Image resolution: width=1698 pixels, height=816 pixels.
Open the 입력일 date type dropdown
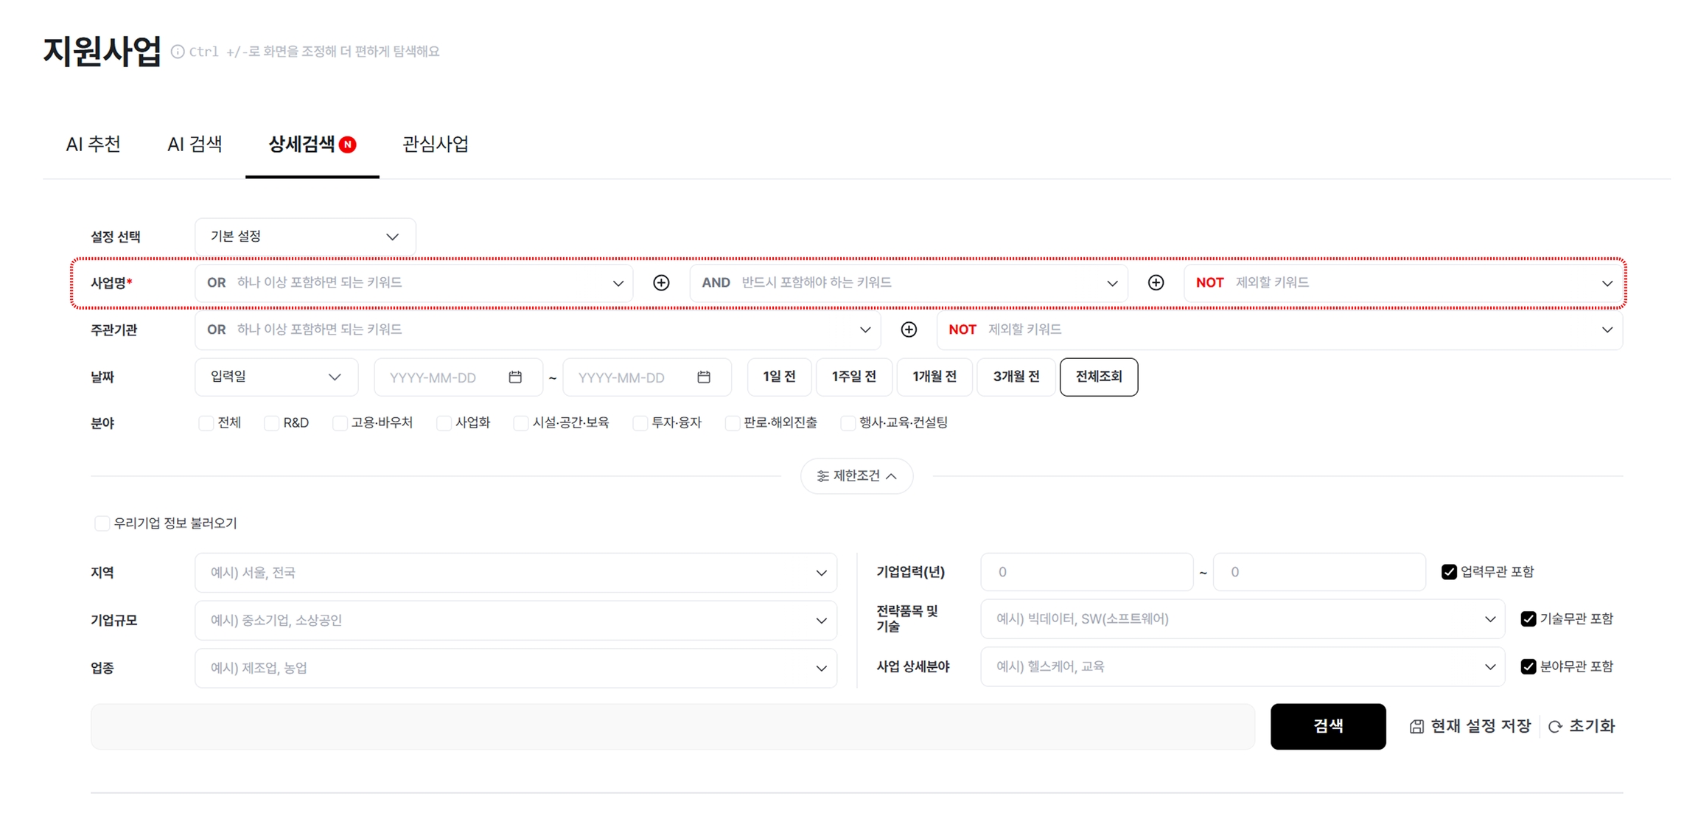click(276, 377)
